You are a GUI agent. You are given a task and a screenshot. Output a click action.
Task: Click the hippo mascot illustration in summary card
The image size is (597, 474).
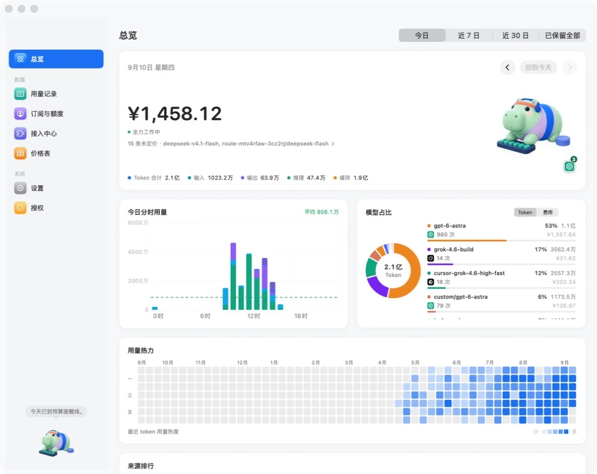click(x=533, y=126)
